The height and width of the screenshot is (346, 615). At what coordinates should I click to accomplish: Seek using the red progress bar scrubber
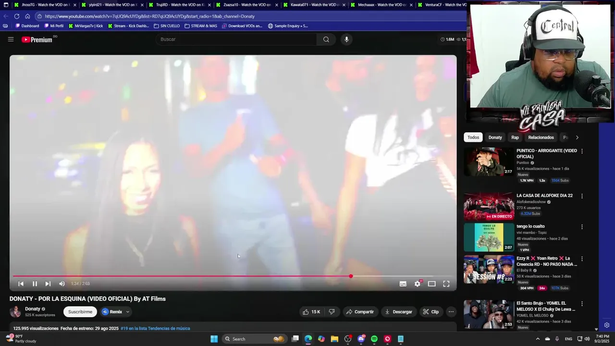click(x=351, y=276)
